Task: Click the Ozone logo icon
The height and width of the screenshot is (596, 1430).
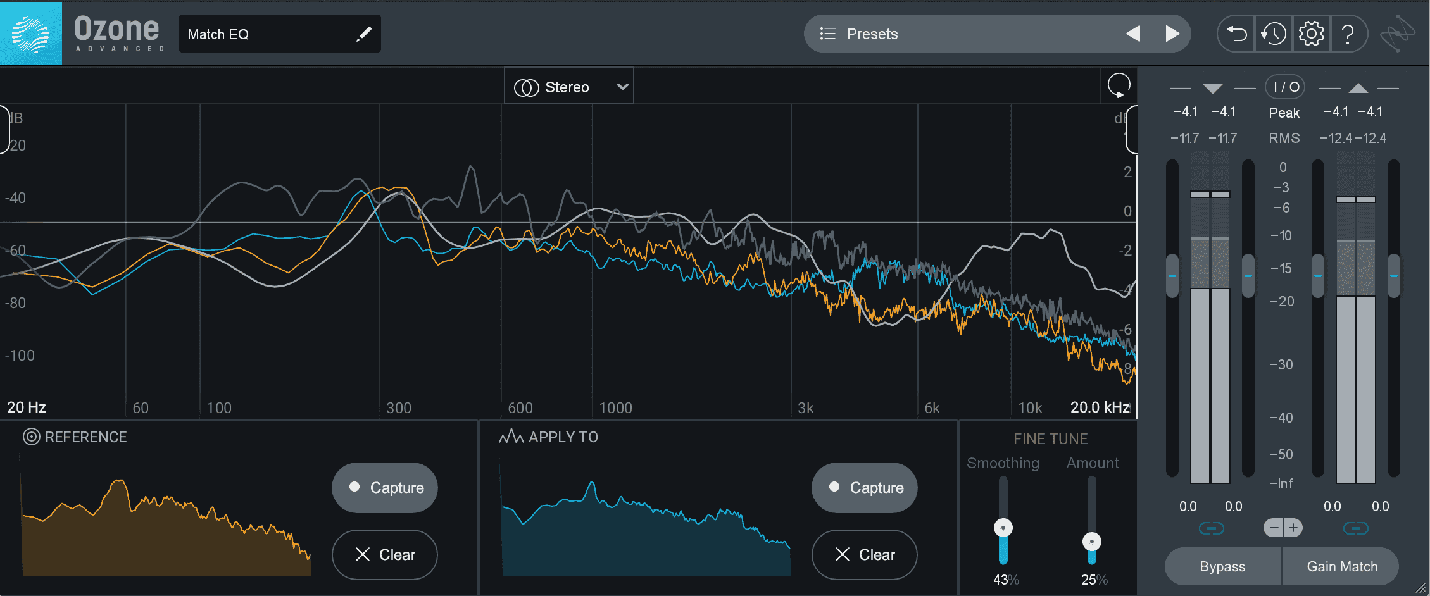Action: tap(31, 33)
